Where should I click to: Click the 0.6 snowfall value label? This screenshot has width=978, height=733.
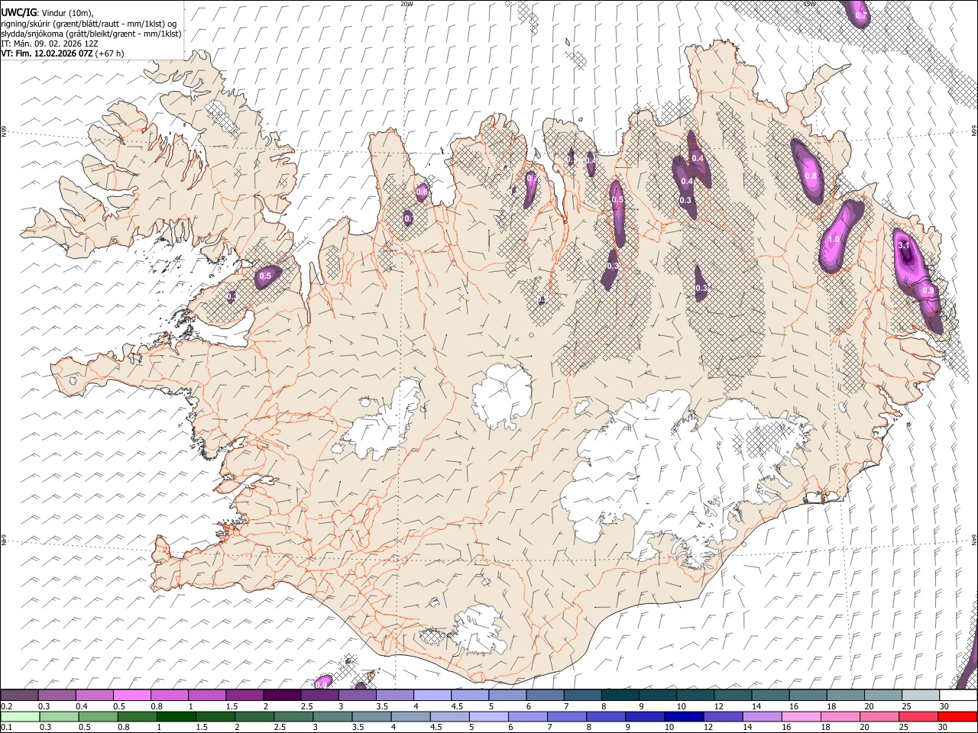click(x=422, y=191)
